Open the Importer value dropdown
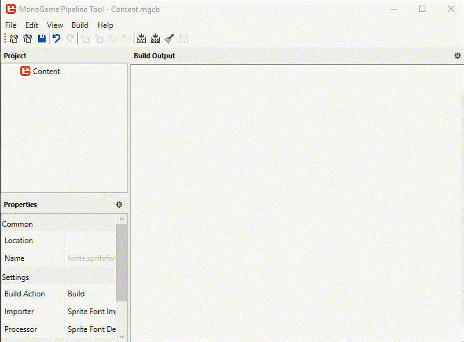The image size is (464, 342). tap(90, 312)
